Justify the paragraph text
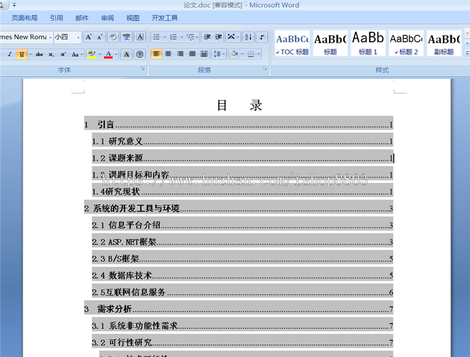Image resolution: width=470 pixels, height=357 pixels. coord(192,54)
